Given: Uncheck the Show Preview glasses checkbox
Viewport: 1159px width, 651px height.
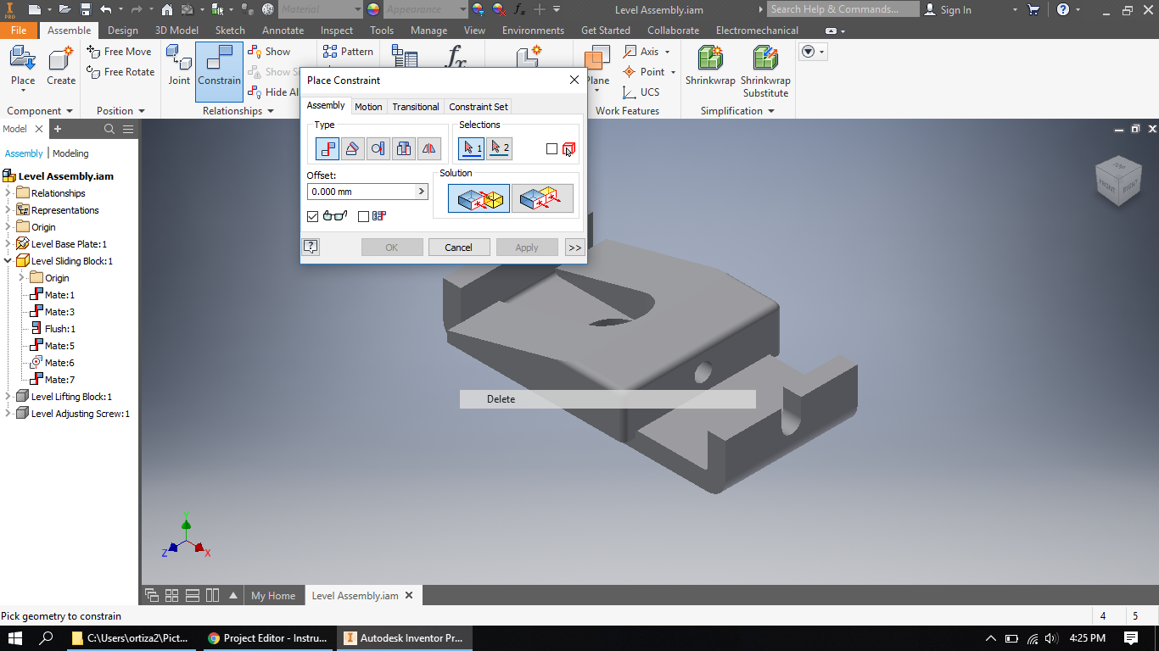Looking at the screenshot, I should [x=312, y=216].
